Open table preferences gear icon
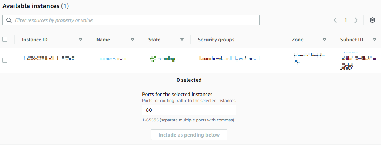Screen dimensions: 381x145 coord(372,20)
